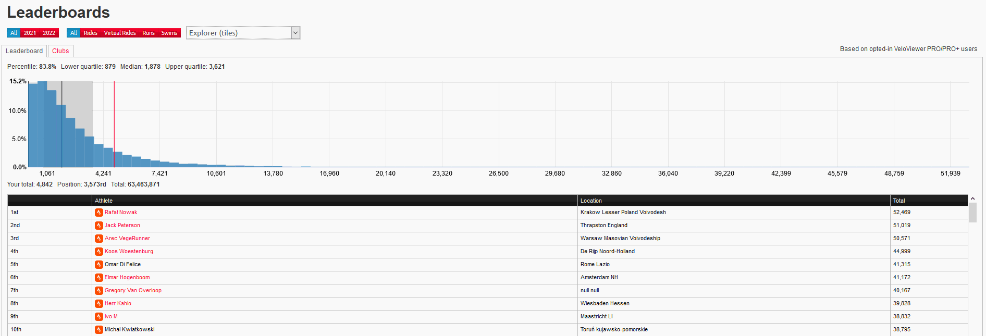The image size is (986, 336).
Task: Click the median line in histogram
Action: (61, 124)
